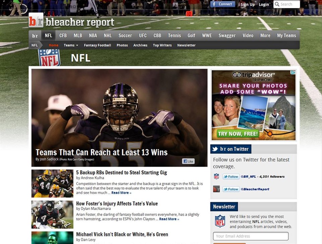Open author link Josh Sadlock
Viewport: 322px width, 244px height.
49,159
